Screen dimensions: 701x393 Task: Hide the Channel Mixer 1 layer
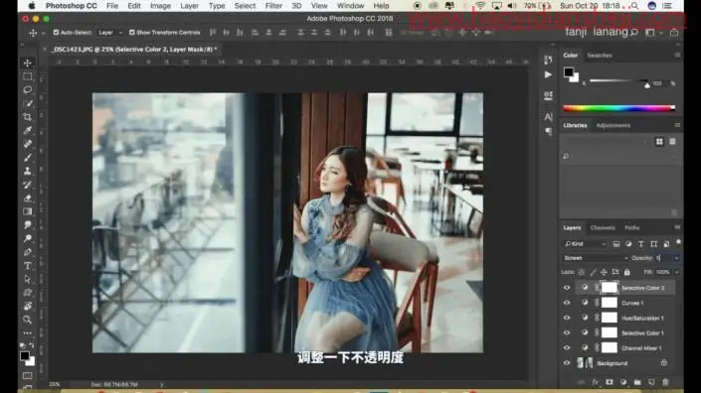567,348
